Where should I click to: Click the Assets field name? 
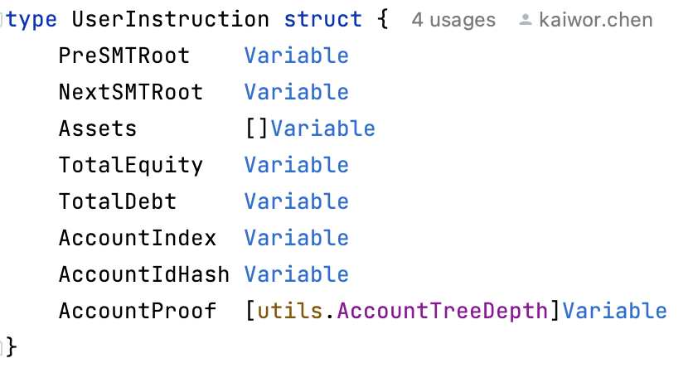tap(98, 128)
